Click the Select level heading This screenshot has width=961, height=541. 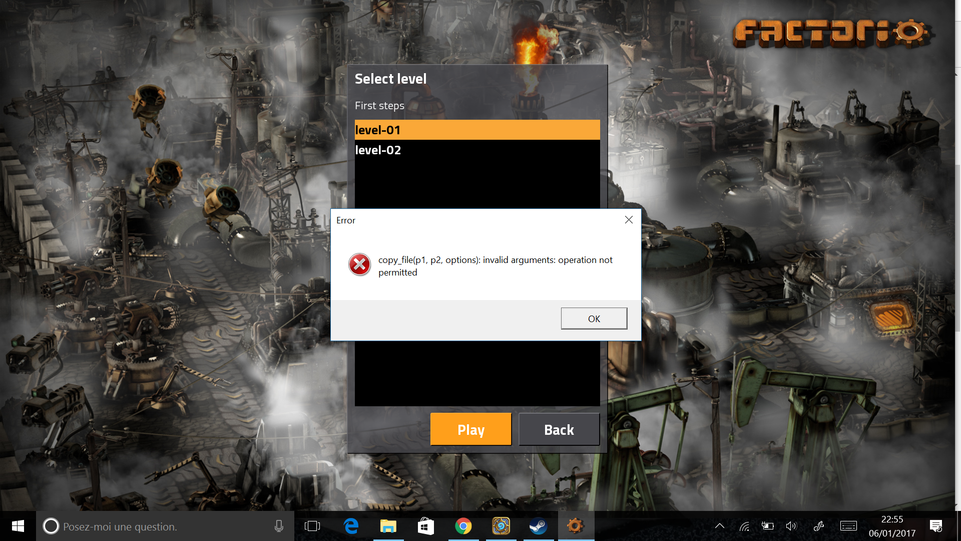coord(390,79)
